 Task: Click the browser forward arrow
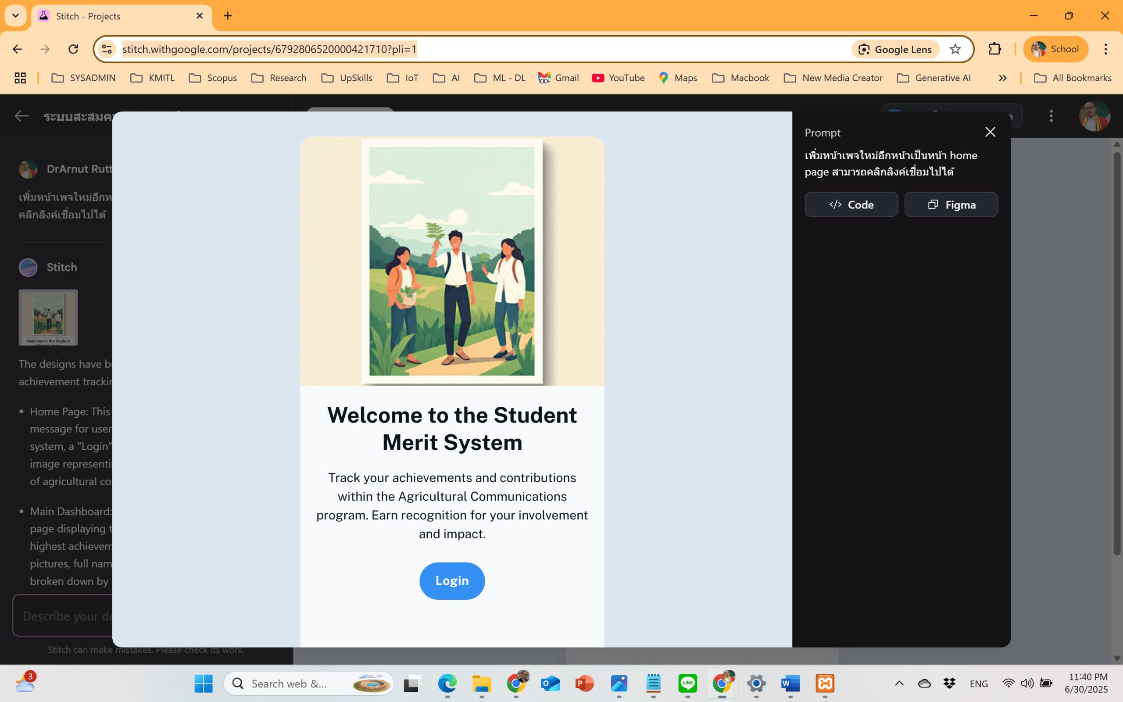(x=45, y=49)
